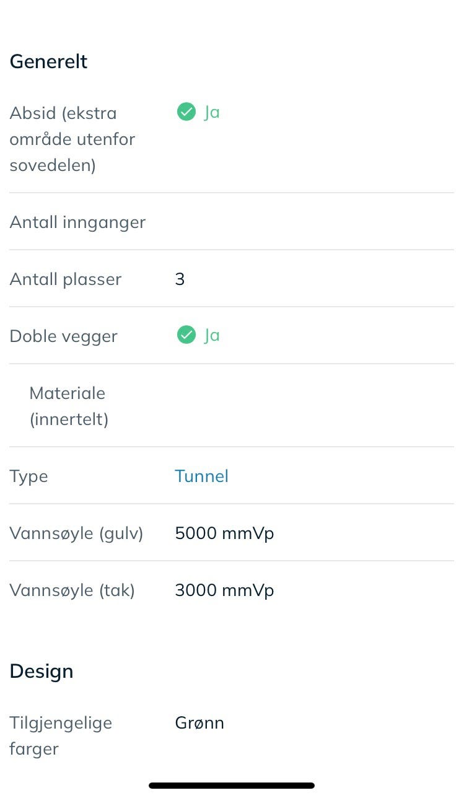Tap the Antall plasser value 3
This screenshot has width=464, height=798.
point(180,279)
